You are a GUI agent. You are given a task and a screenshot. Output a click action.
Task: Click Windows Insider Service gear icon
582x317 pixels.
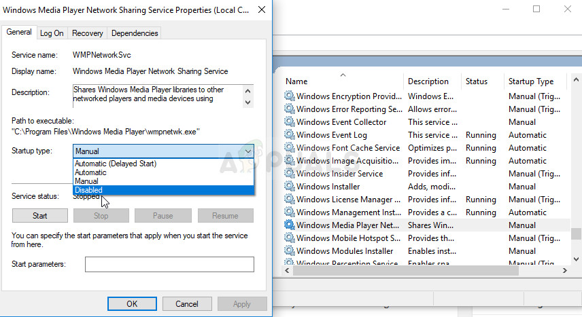(290, 174)
